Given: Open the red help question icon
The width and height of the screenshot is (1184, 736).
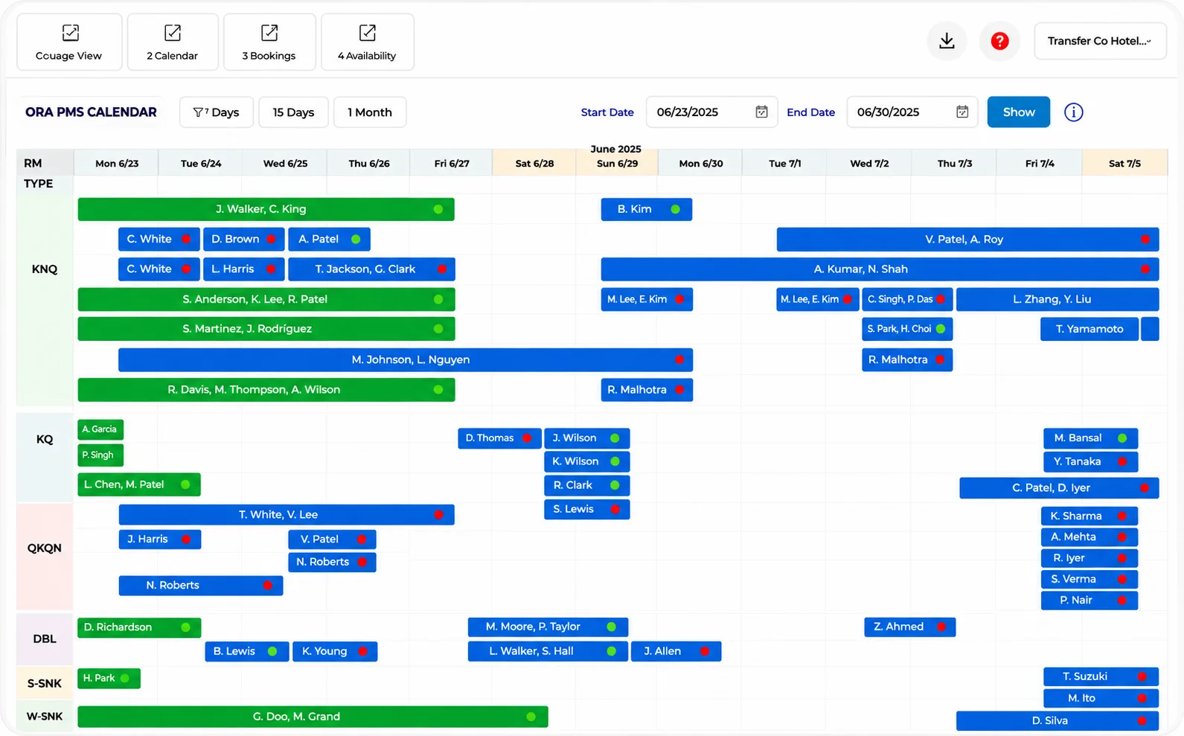Looking at the screenshot, I should [999, 41].
